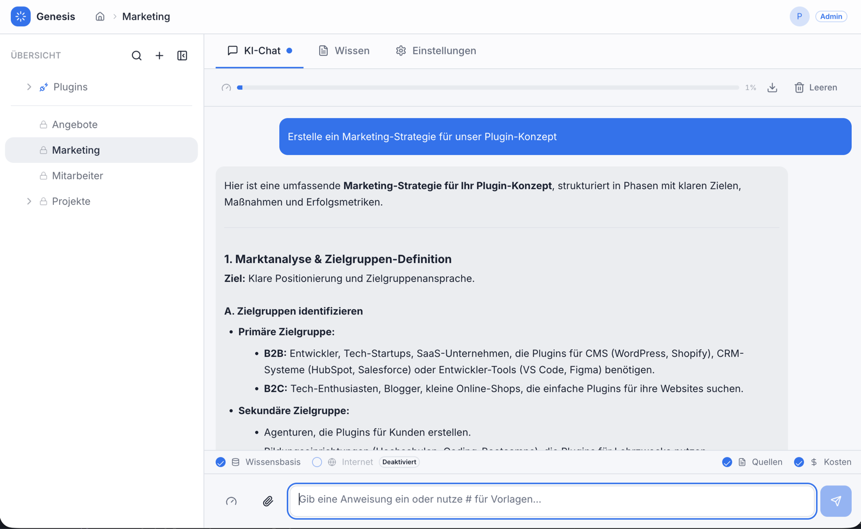Click the 'Primäre Zielgruppe:' bullet
This screenshot has width=861, height=529.
click(x=286, y=332)
